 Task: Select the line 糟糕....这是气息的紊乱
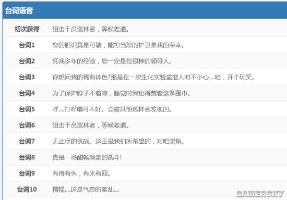coord(86,190)
